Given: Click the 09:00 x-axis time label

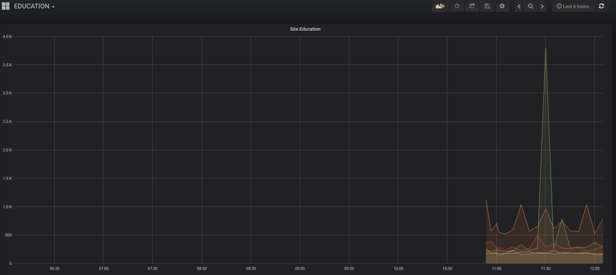Looking at the screenshot, I should (x=300, y=268).
